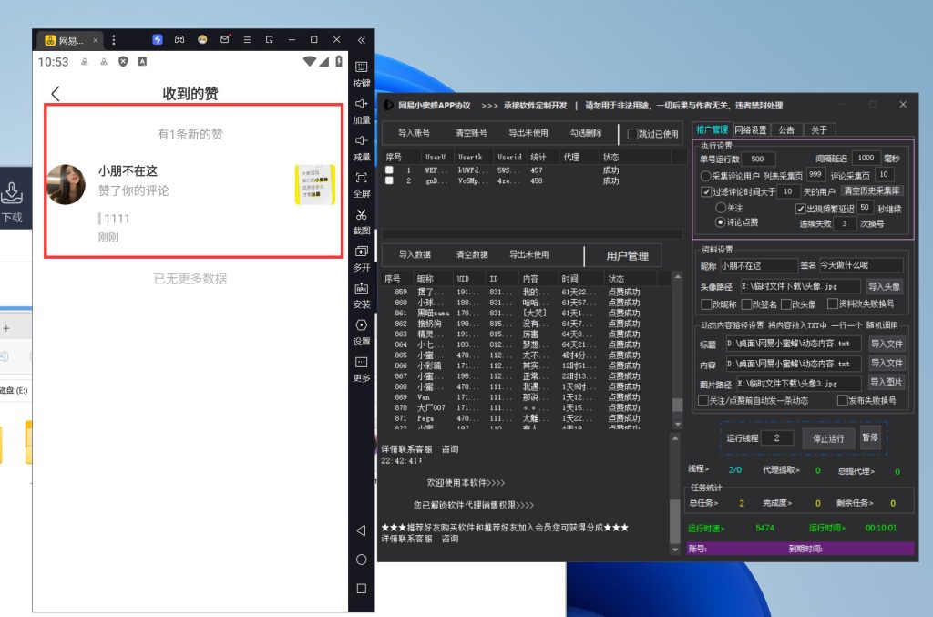Enable the 跳过已使用 checkbox
The width and height of the screenshot is (933, 617).
pyautogui.click(x=633, y=134)
